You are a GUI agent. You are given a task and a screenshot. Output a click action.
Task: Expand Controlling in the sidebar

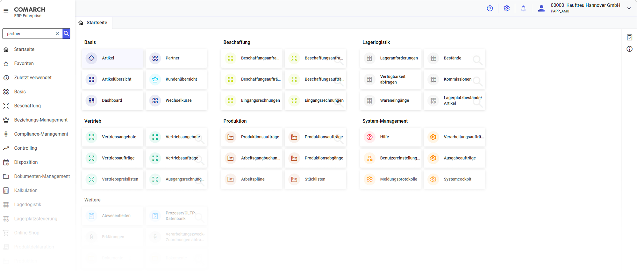coord(25,148)
